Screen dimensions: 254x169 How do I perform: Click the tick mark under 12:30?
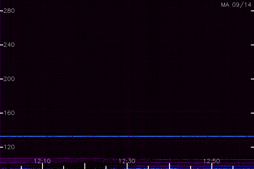[127, 166]
